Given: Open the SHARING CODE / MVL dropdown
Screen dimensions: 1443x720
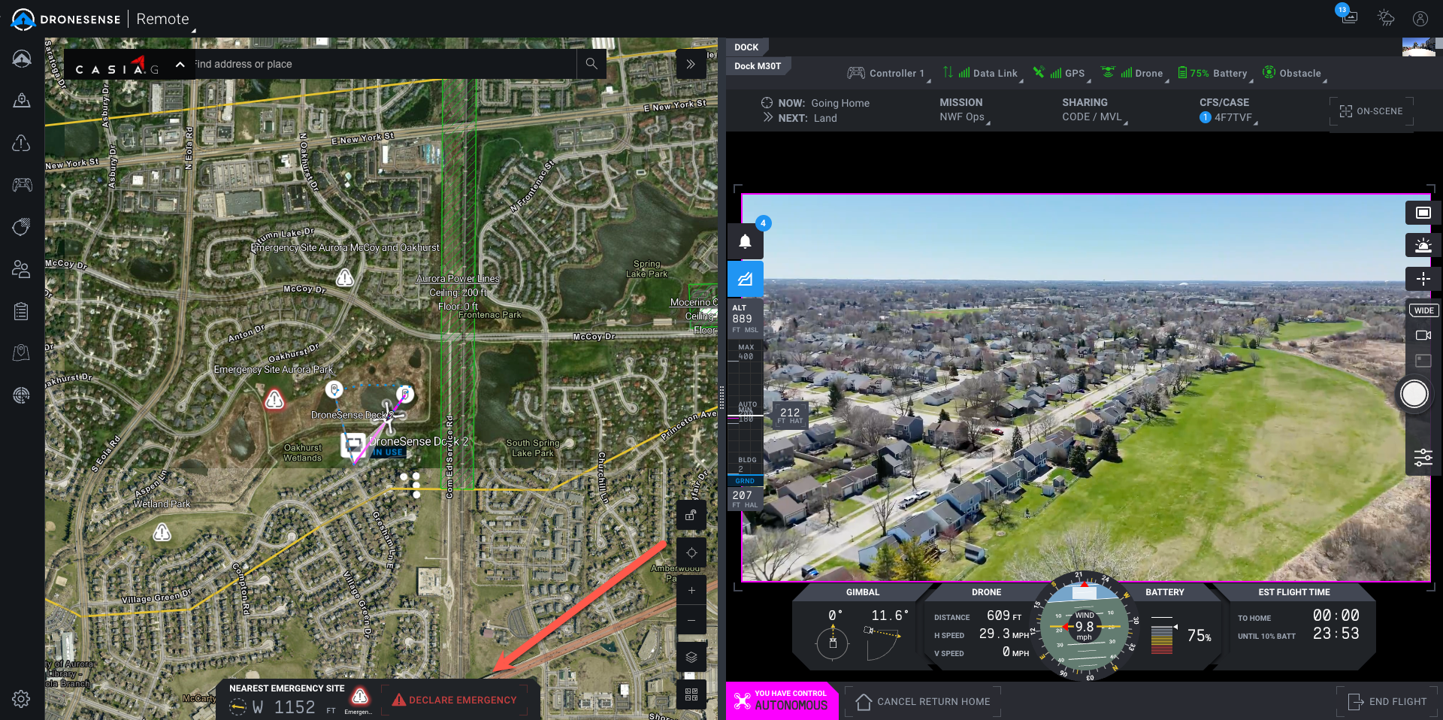Looking at the screenshot, I should pyautogui.click(x=1094, y=110).
